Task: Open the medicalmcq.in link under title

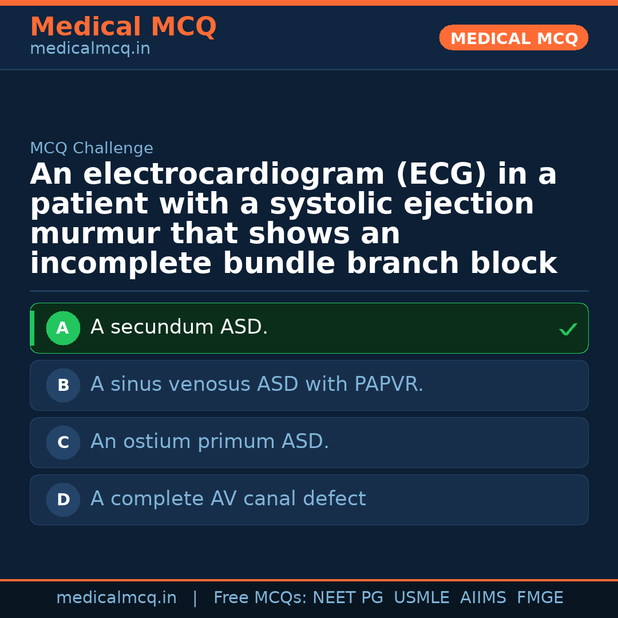Action: coord(90,49)
